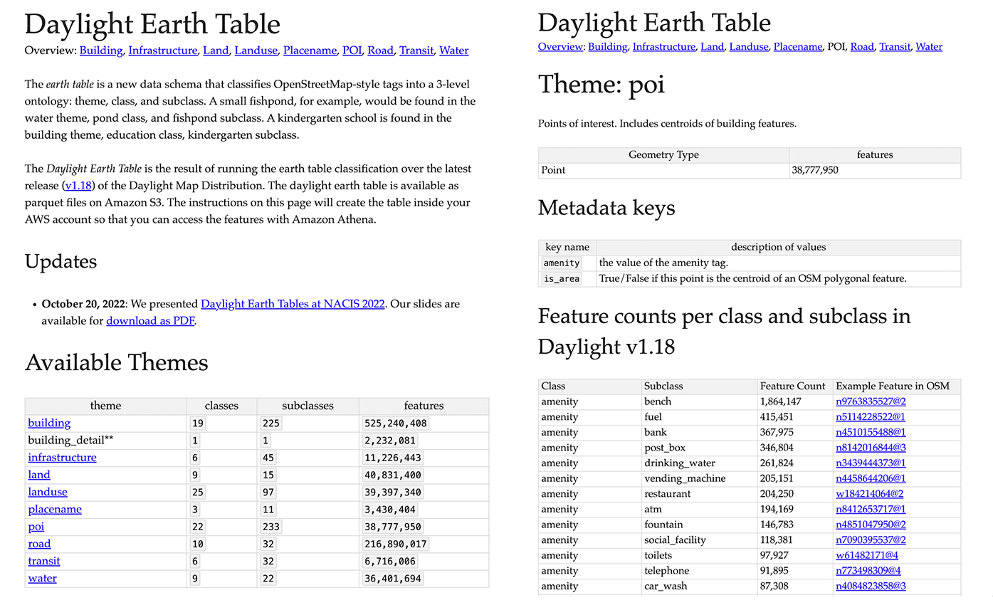Open the restaurant example feature w184214064@2
Viewport: 993px width, 600px height.
(869, 494)
